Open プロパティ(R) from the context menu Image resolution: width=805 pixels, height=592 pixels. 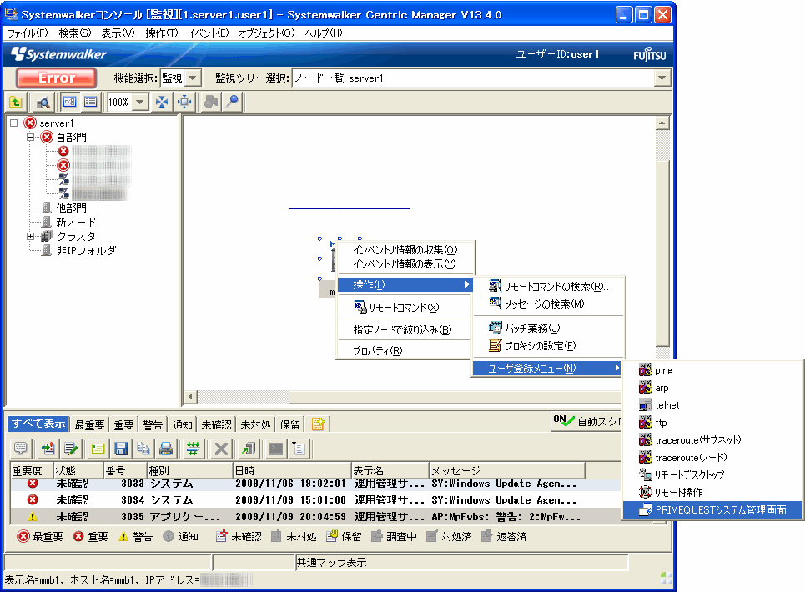[x=405, y=351]
